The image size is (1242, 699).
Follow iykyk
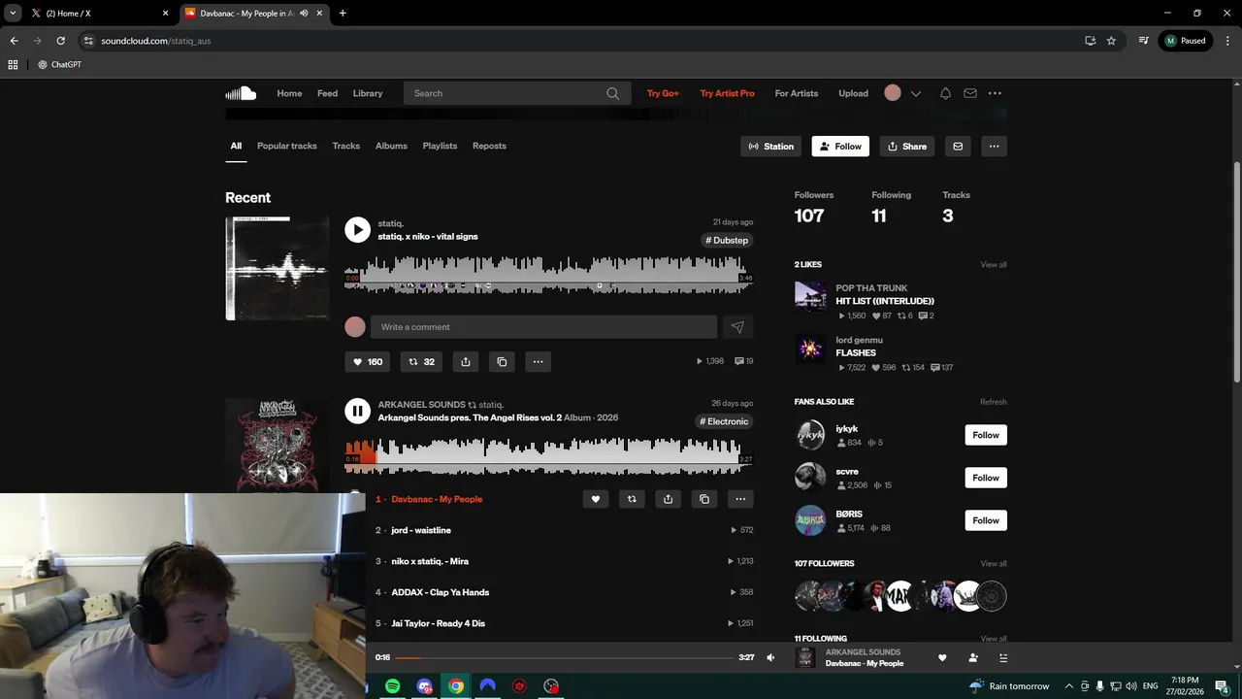point(986,435)
